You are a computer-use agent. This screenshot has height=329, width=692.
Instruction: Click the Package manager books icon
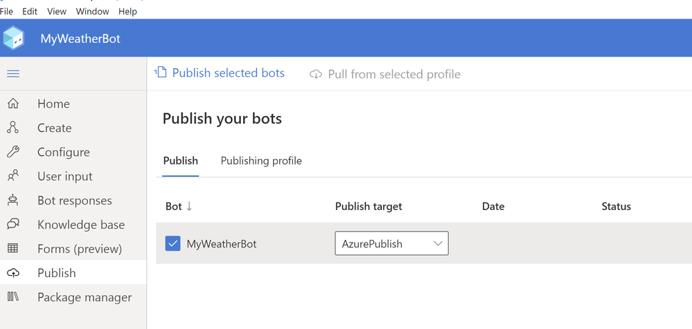(x=12, y=297)
